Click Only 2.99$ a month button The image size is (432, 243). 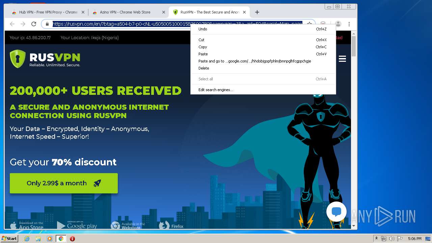coord(64,183)
